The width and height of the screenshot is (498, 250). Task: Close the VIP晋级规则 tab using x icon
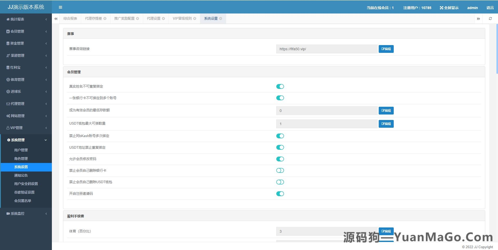195,19
